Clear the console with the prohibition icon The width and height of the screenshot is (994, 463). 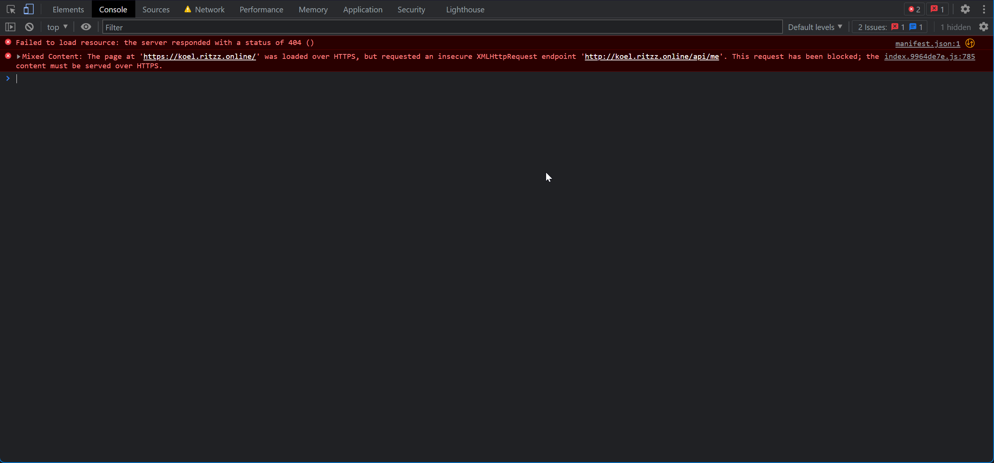[x=29, y=27]
